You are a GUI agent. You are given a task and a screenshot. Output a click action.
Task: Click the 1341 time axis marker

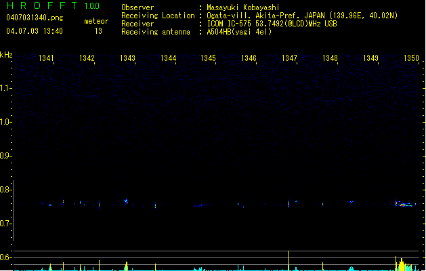tap(46, 58)
